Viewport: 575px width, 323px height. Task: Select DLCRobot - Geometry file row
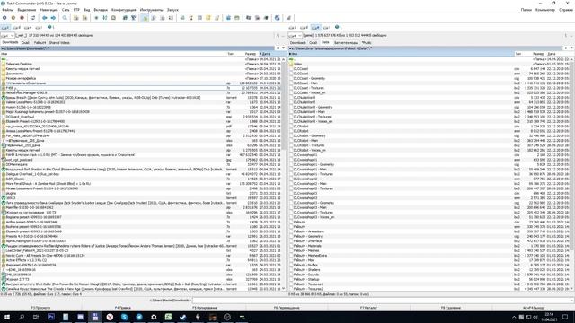point(429,135)
